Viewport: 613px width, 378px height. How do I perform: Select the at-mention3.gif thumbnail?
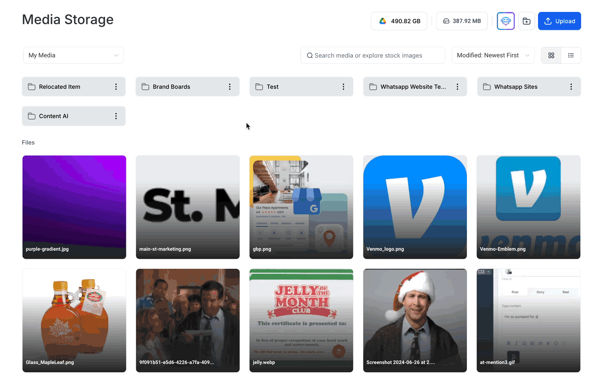point(528,320)
